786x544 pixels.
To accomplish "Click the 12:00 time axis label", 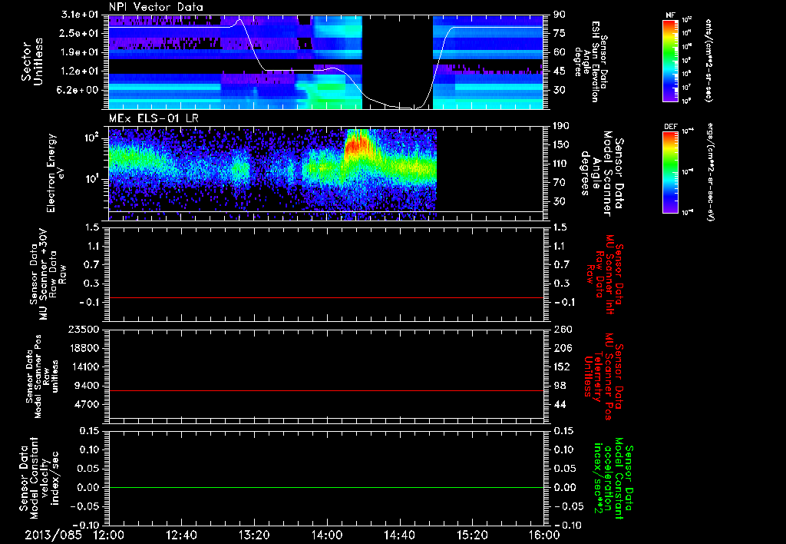I will [109, 535].
